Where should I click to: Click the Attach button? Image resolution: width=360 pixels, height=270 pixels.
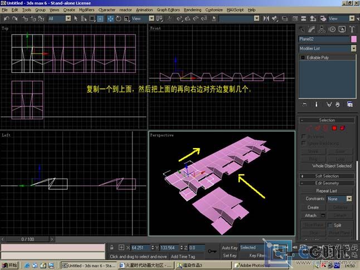pos(310,215)
